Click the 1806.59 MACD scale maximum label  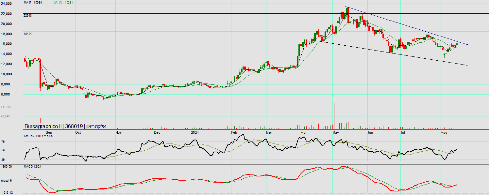click(x=7, y=167)
